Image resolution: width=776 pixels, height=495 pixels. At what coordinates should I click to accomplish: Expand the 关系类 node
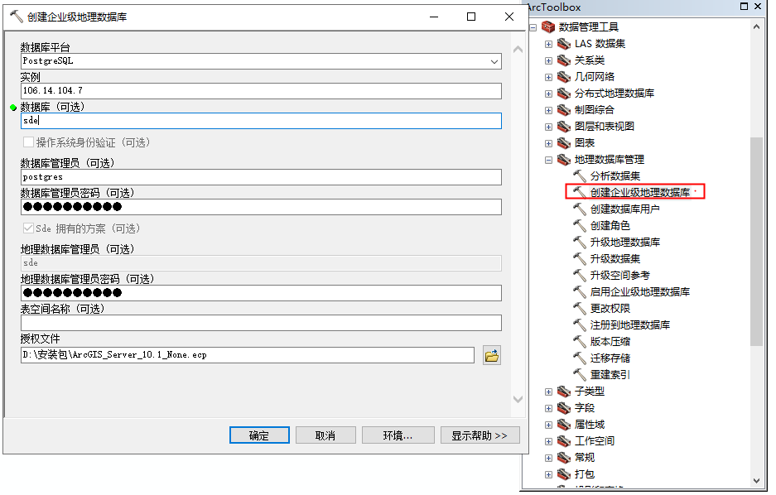[x=548, y=60]
